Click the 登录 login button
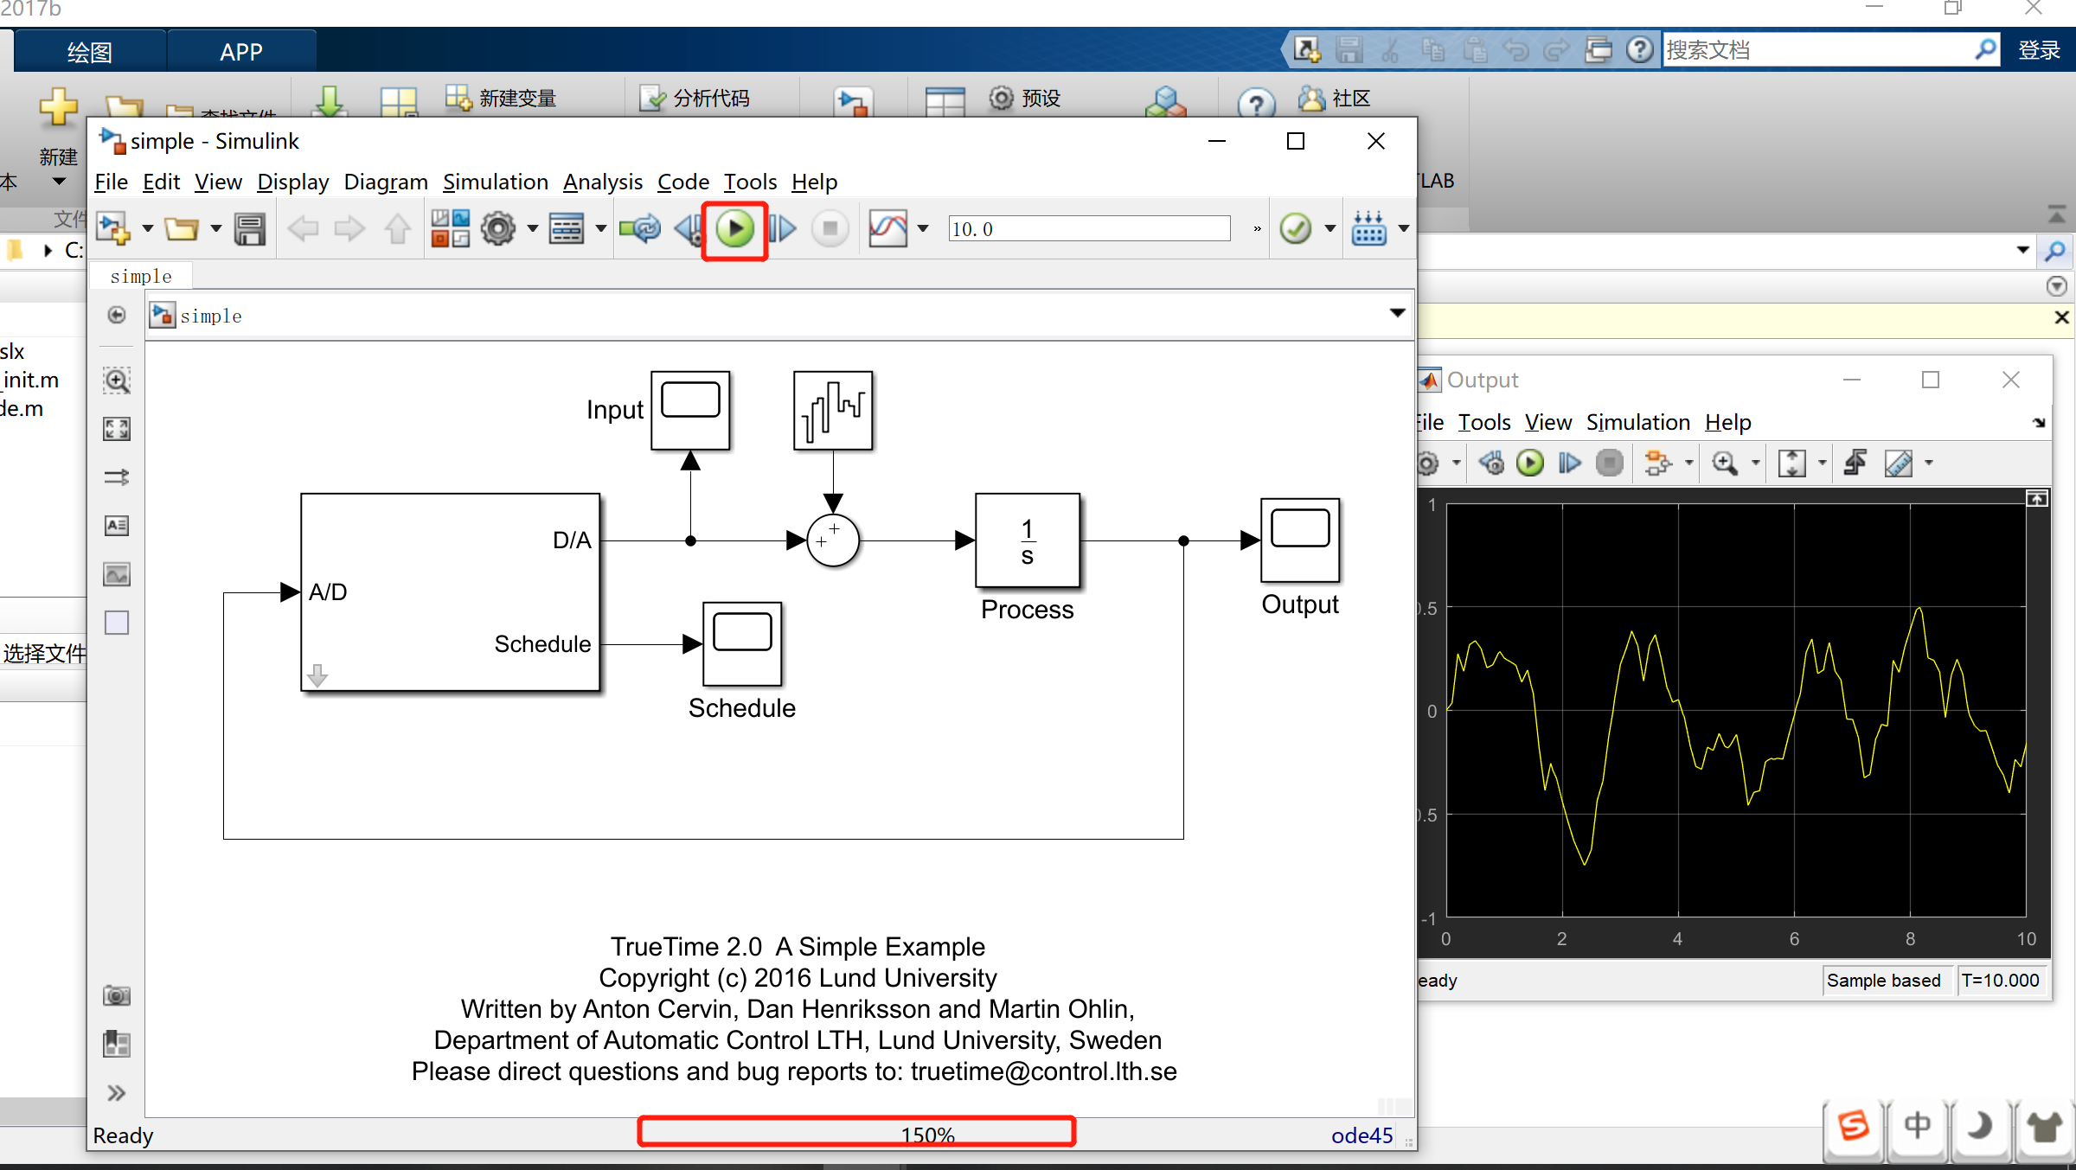The image size is (2076, 1170). [2039, 49]
